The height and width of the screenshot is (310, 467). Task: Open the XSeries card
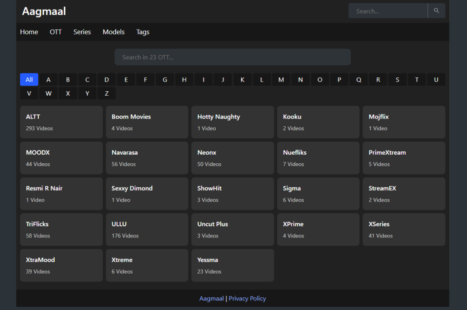pyautogui.click(x=404, y=229)
